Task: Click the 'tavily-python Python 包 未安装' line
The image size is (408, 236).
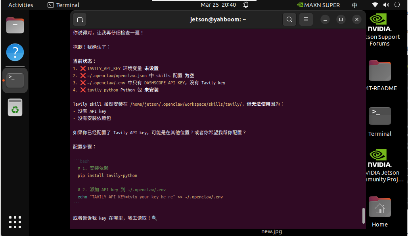Action: coord(116,90)
